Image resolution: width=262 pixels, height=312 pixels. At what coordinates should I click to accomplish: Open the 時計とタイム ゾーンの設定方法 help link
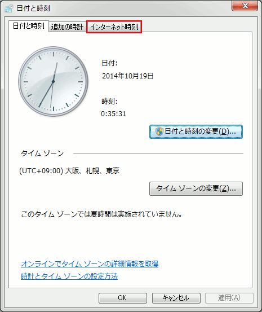(69, 276)
